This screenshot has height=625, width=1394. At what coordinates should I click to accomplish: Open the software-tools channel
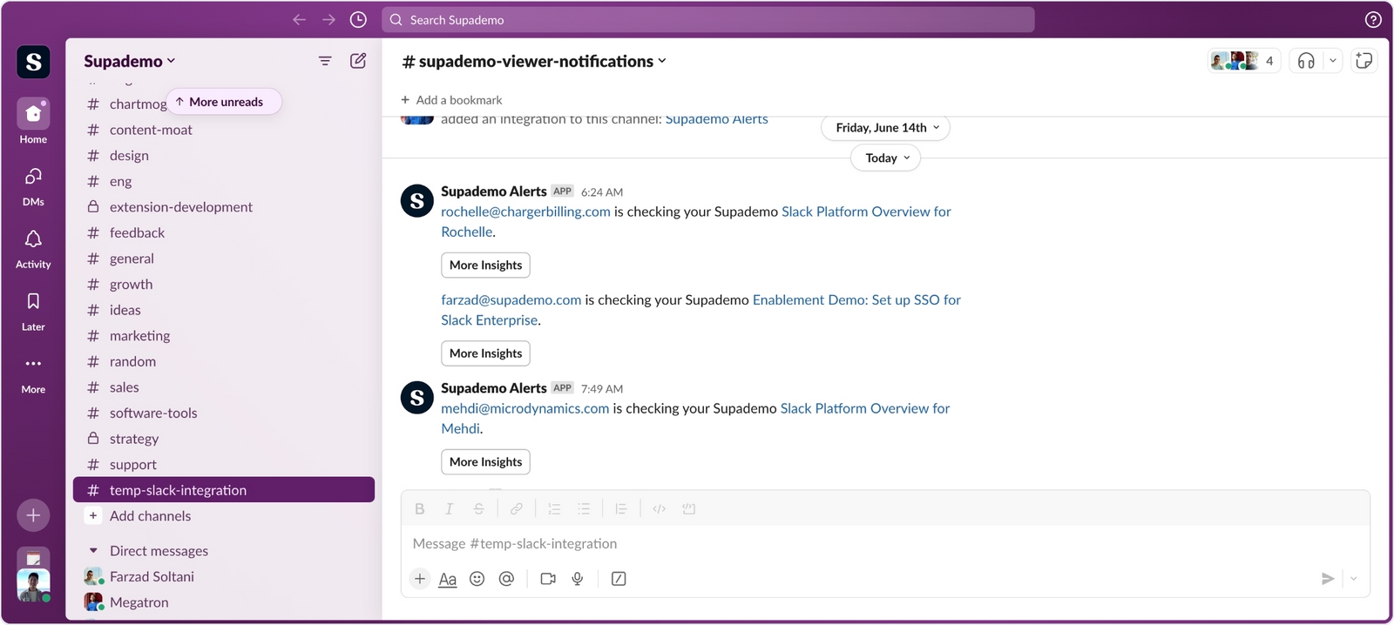click(224, 413)
